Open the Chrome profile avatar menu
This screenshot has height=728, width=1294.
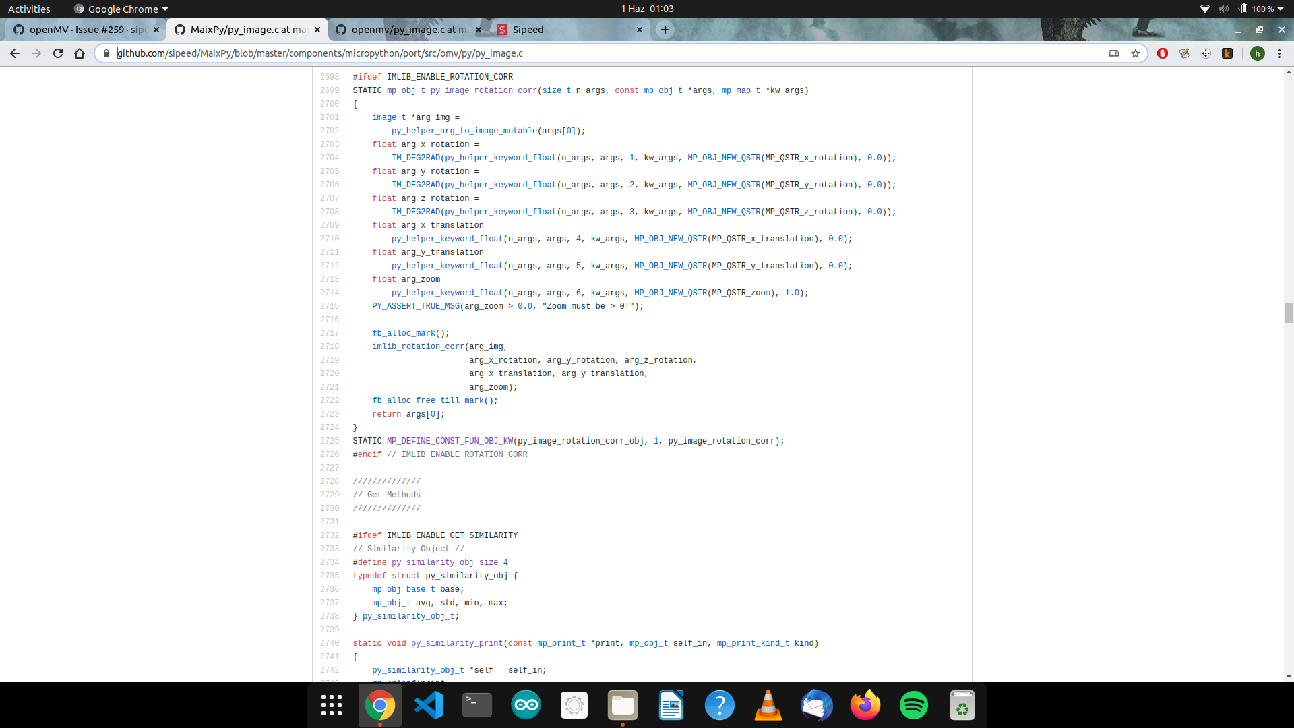(x=1258, y=53)
